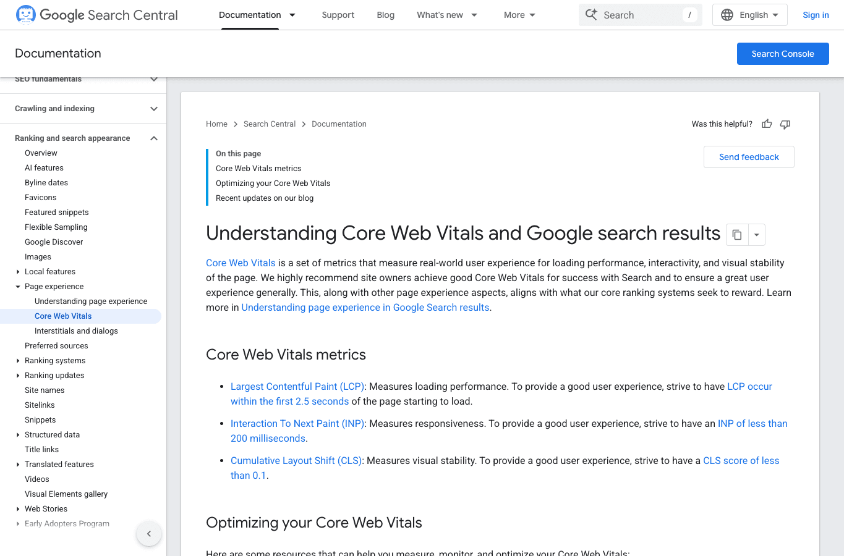Expand Structured data in sidebar
The height and width of the screenshot is (556, 844).
coord(18,435)
